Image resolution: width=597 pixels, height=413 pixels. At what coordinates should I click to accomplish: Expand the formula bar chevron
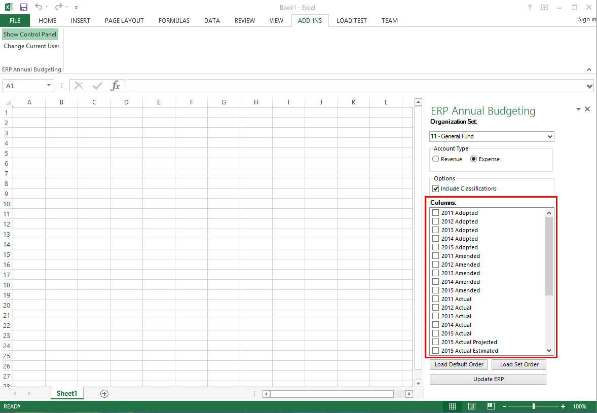589,86
